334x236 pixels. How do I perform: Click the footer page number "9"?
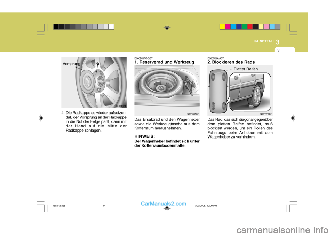[x=104, y=206]
